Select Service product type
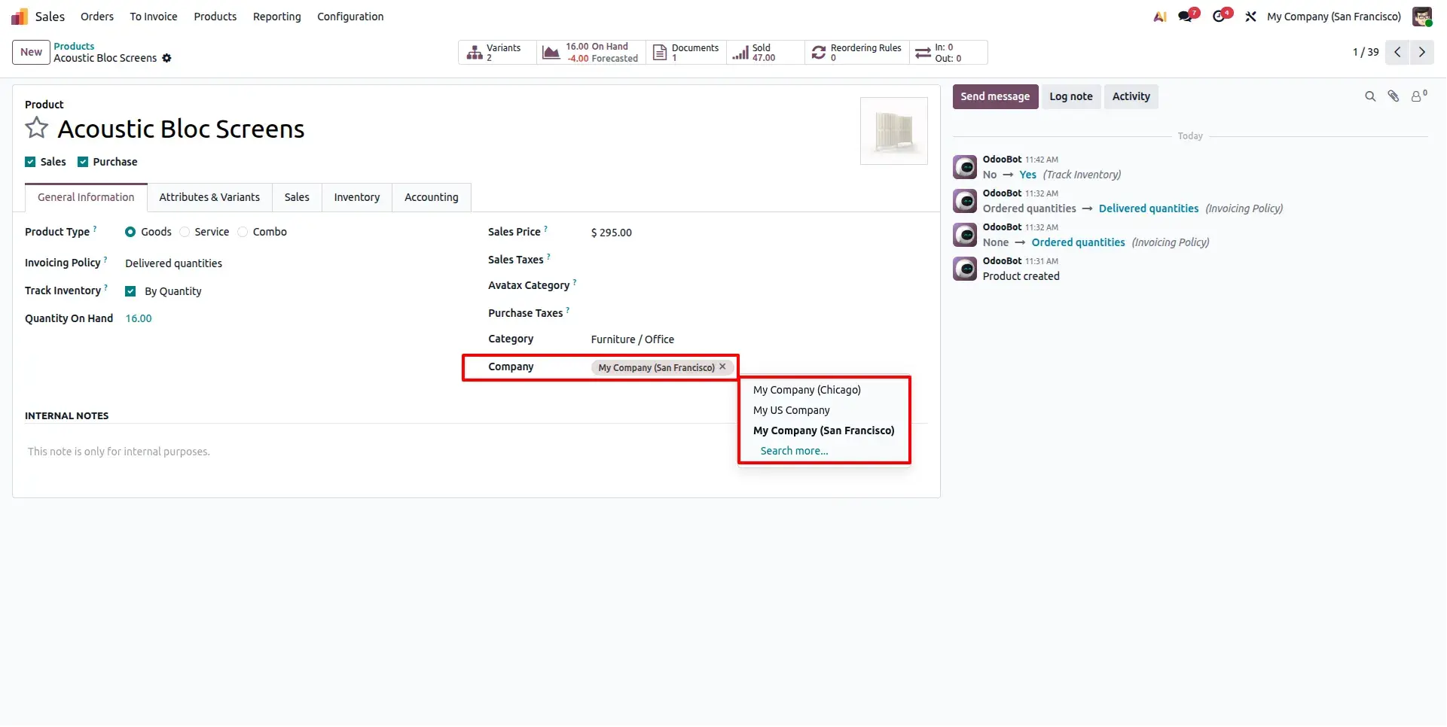The image size is (1447, 727). pyautogui.click(x=185, y=232)
